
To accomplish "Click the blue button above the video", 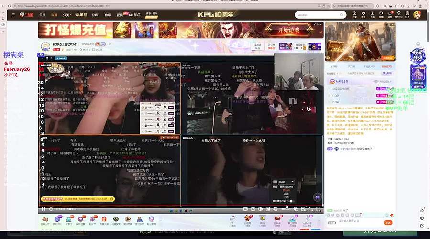I will (x=61, y=58).
